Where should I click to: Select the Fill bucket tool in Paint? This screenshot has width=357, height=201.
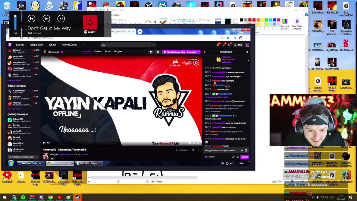[151, 21]
